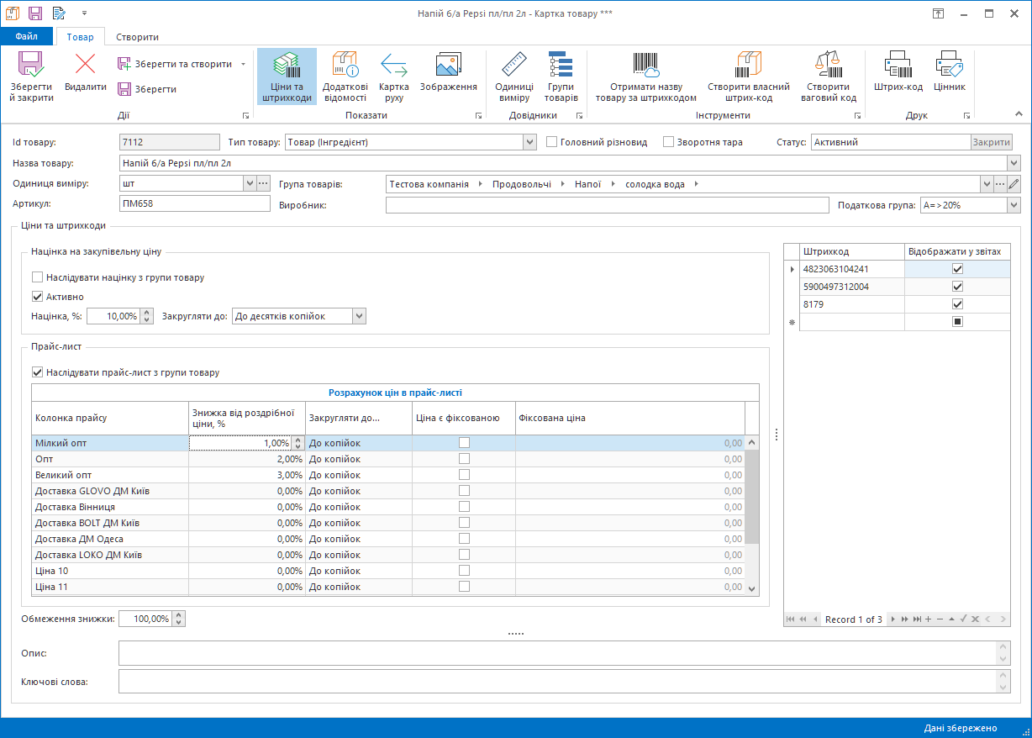The image size is (1032, 738).
Task: Open the 'Файл' menu tab
Action: point(26,37)
